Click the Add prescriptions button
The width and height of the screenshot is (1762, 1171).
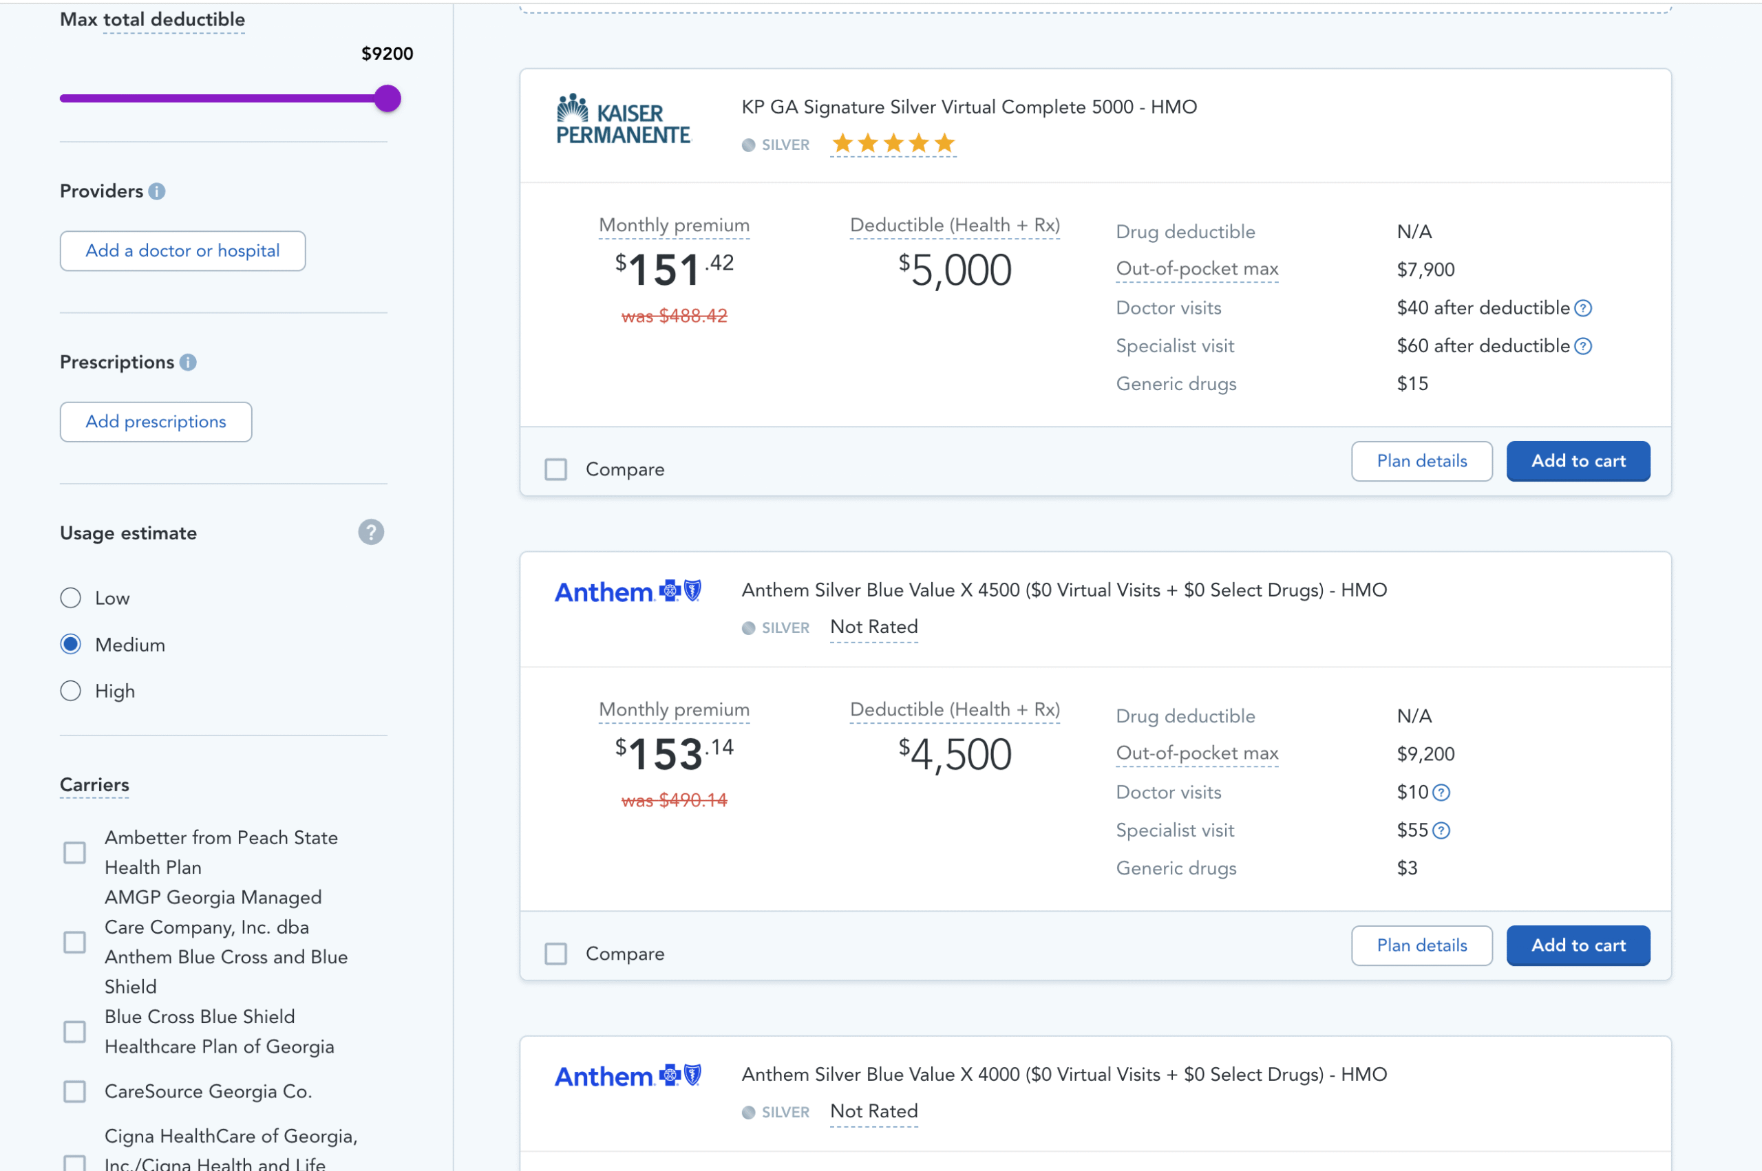click(x=156, y=422)
